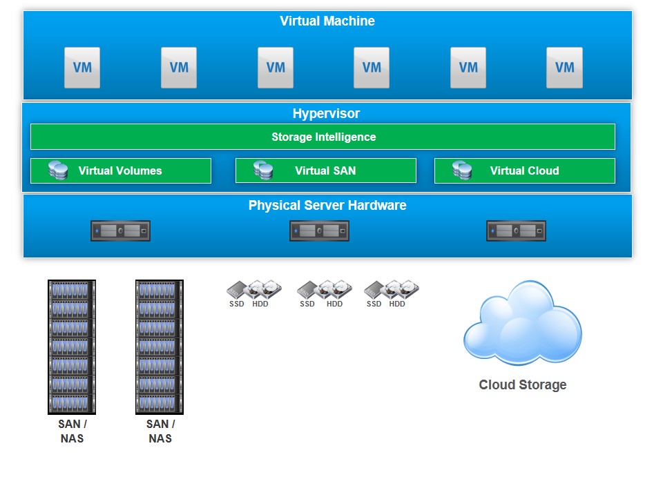Click the Virtual SAN text label
Screen dimensions: 663x497
325,171
